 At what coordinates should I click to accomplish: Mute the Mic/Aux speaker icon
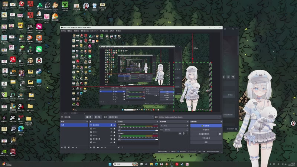pyautogui.click(x=119, y=130)
